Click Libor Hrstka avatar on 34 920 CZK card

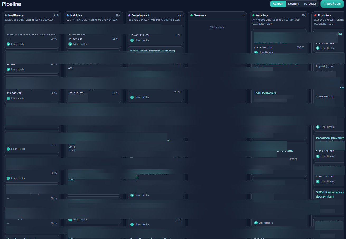point(70,44)
